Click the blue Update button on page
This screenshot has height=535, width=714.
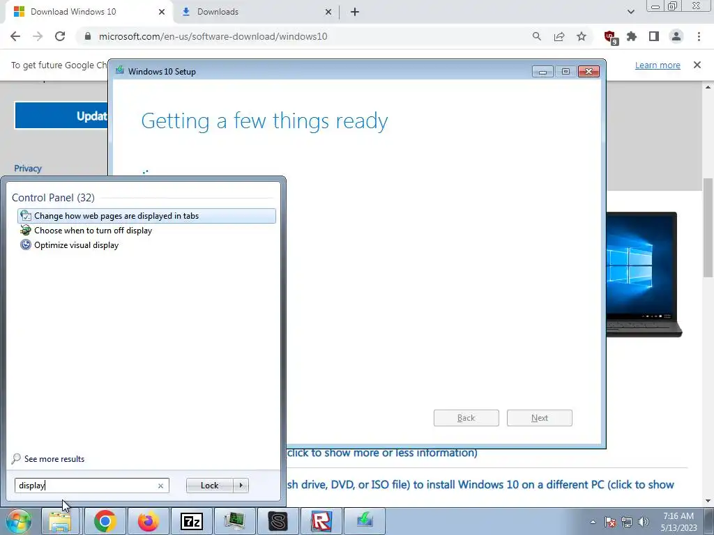pos(61,116)
